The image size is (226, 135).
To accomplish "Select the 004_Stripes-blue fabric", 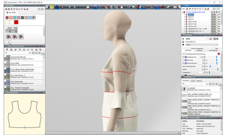I will pos(23,83).
